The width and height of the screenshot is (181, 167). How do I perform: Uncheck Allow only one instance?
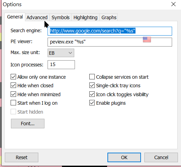[x=13, y=77]
